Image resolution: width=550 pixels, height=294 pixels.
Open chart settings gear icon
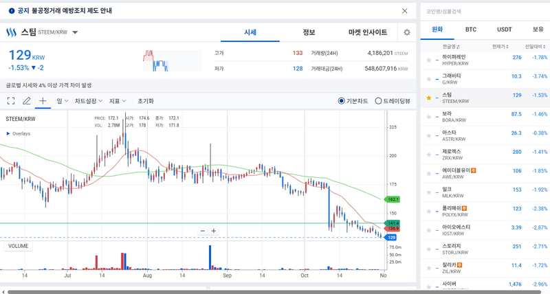406,32
